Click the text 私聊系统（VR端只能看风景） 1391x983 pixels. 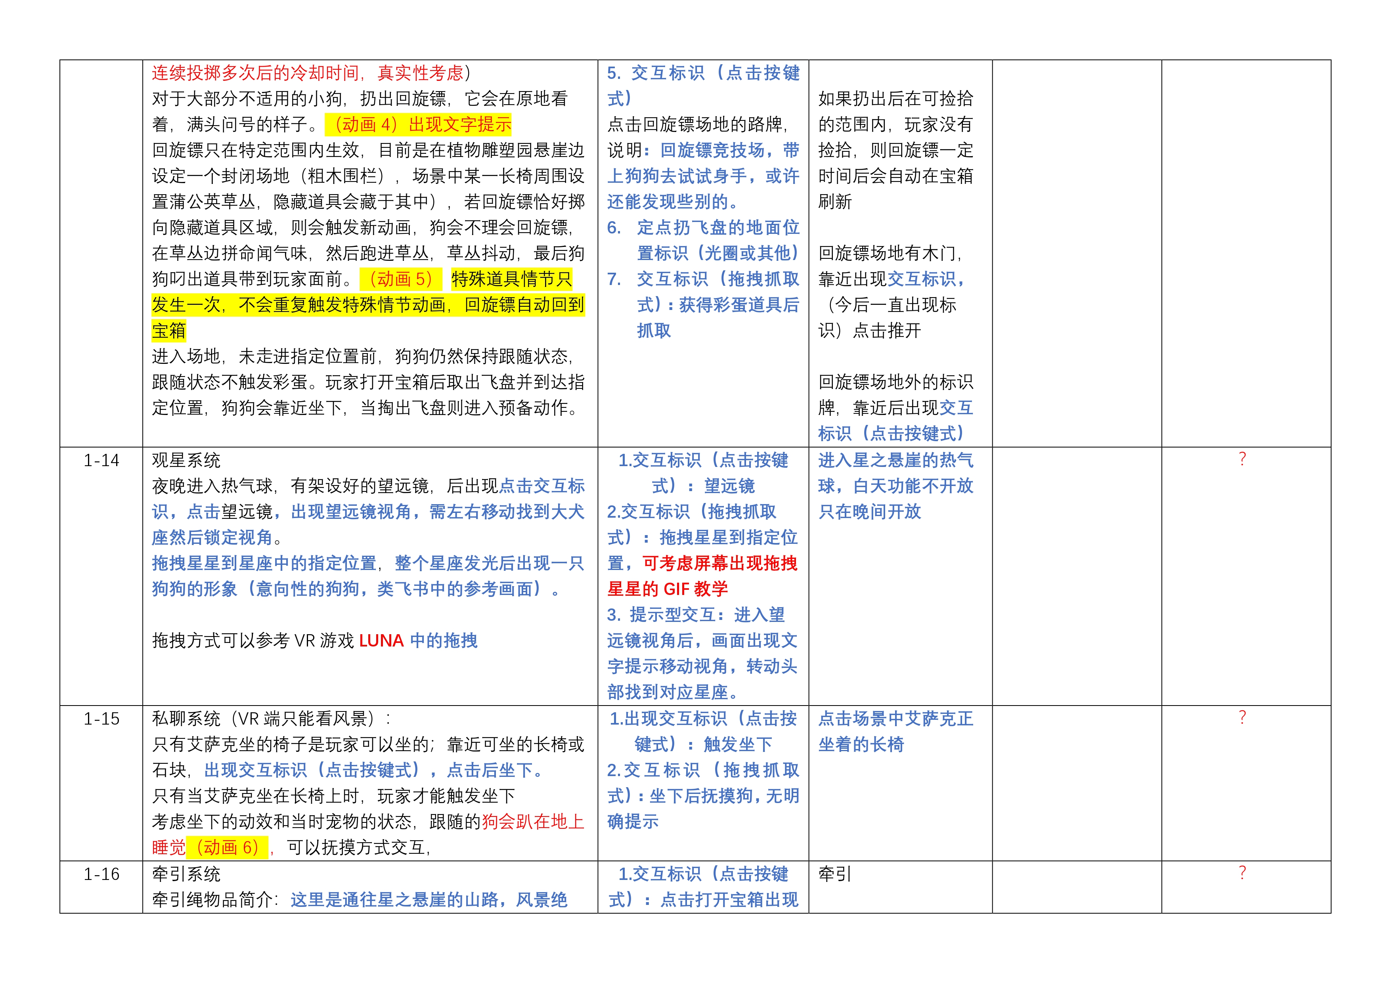[x=268, y=719]
